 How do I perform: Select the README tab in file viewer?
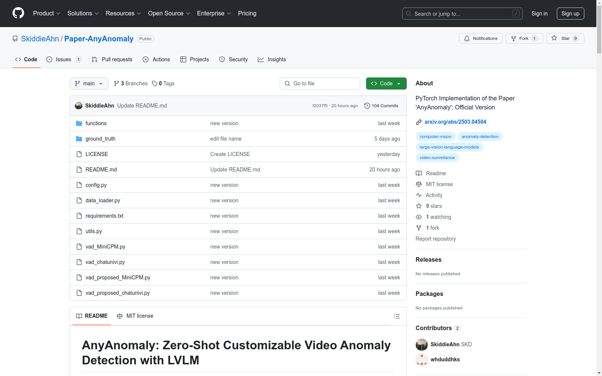click(92, 316)
